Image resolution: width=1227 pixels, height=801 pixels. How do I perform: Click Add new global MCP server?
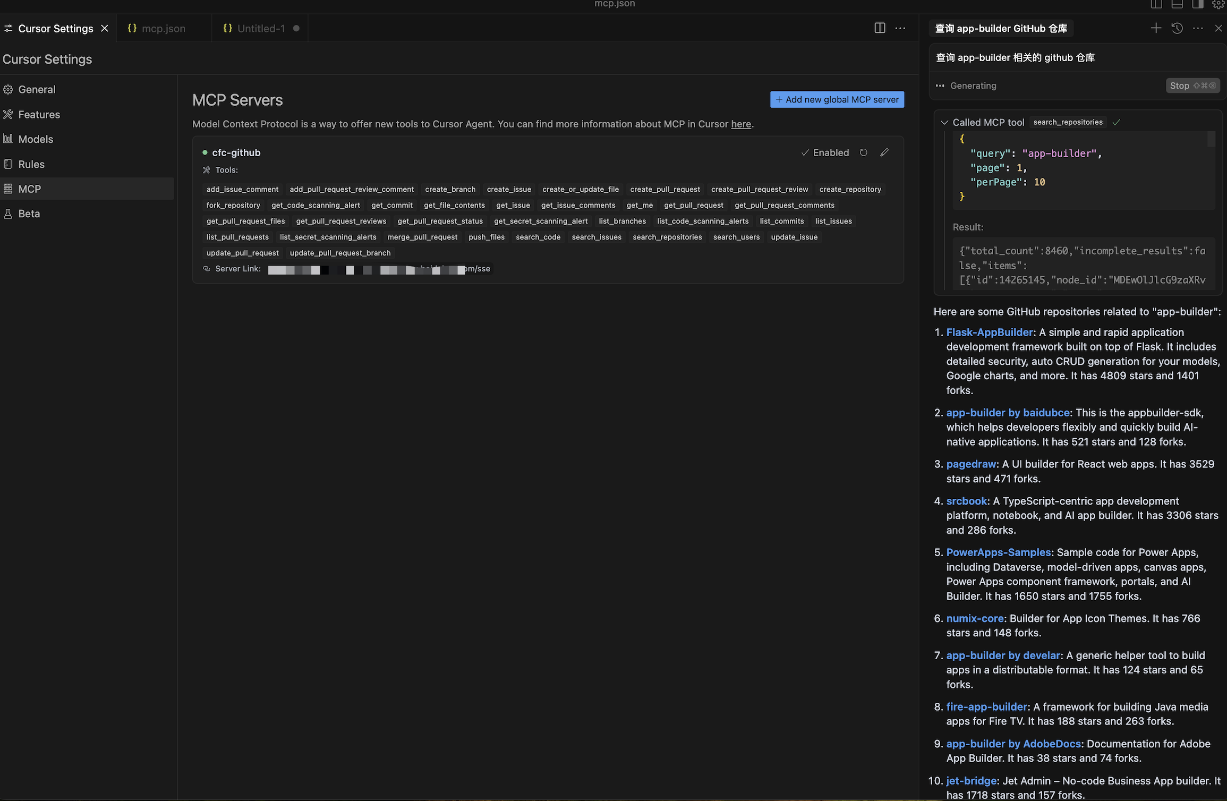pyautogui.click(x=837, y=99)
